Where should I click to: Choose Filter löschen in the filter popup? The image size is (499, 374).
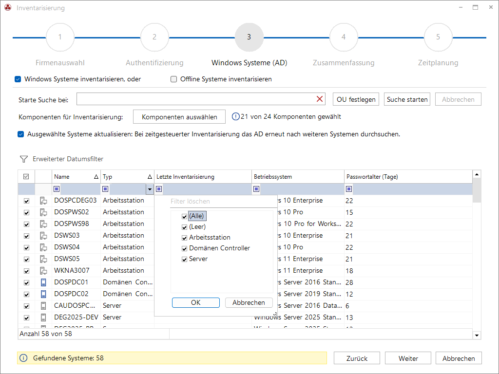pos(191,201)
